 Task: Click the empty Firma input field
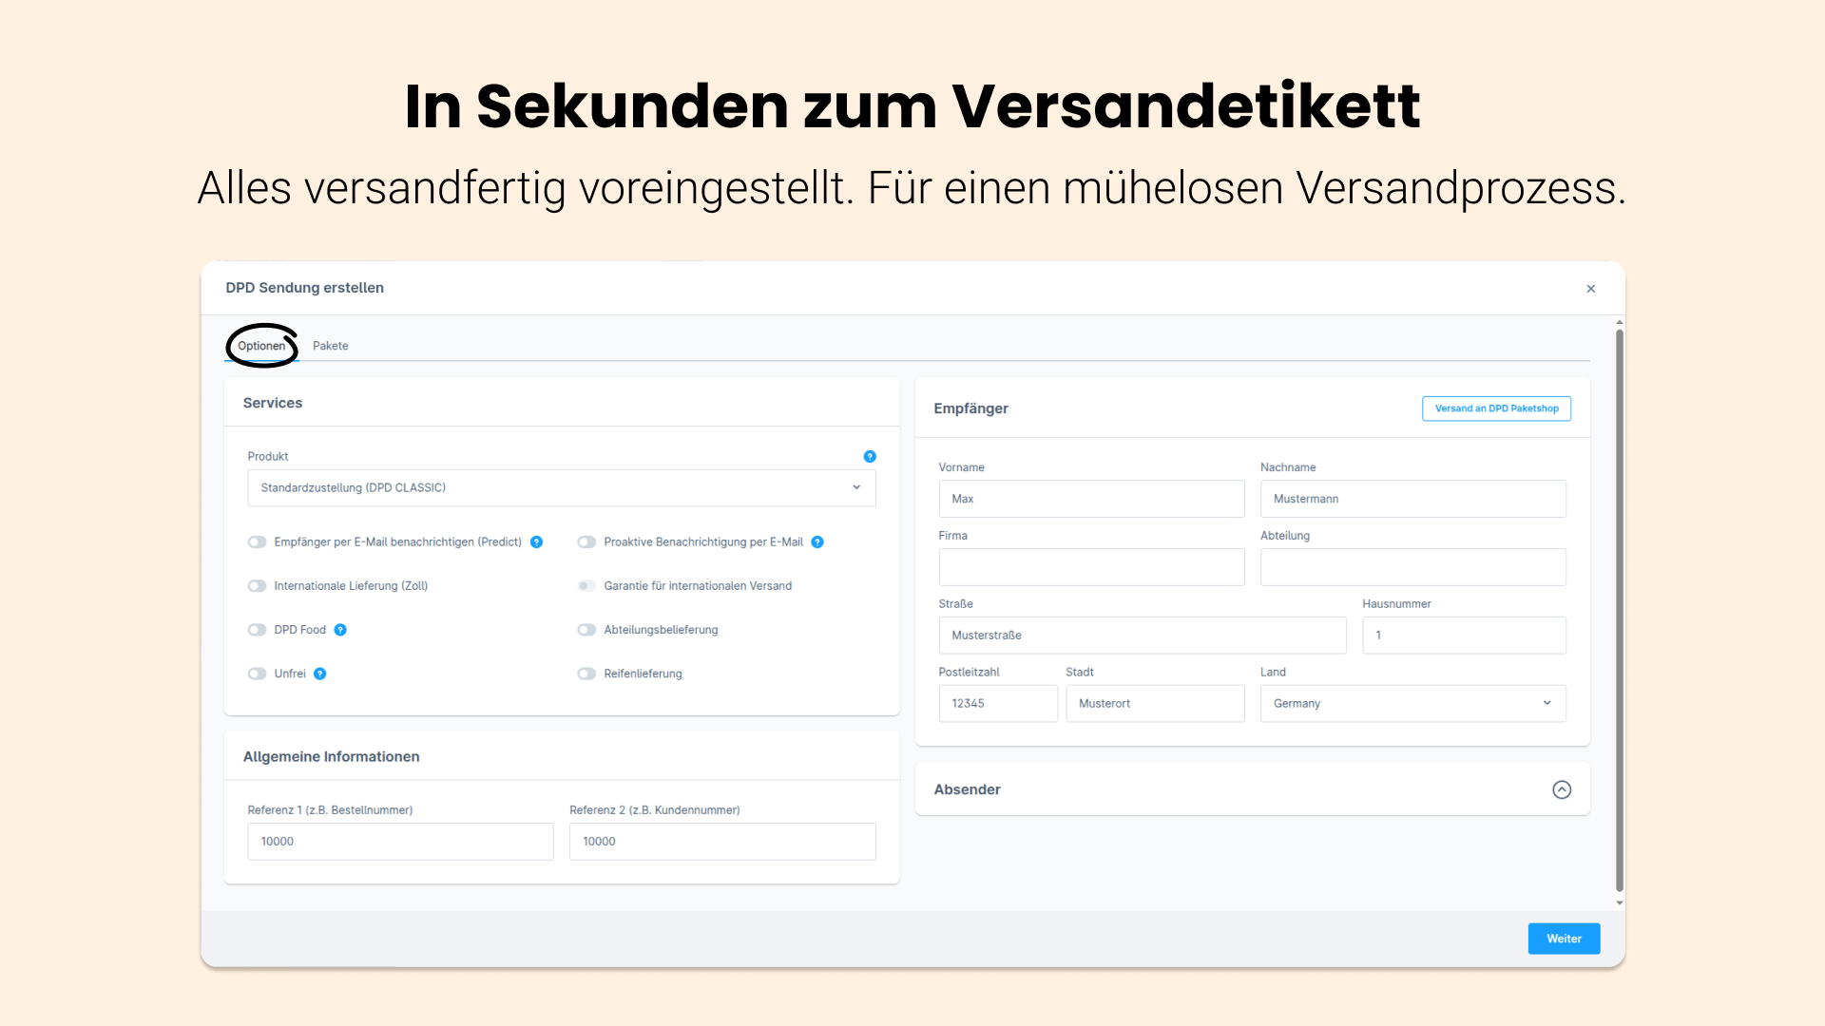coord(1091,567)
